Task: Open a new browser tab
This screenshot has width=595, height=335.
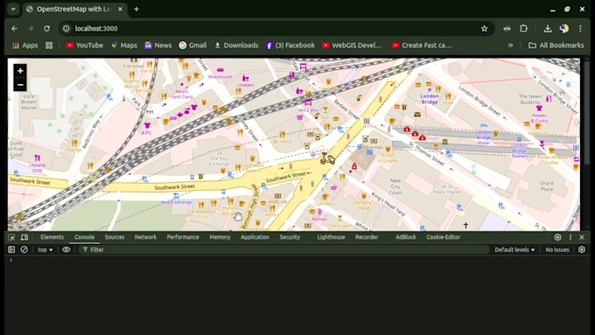Action: point(136,9)
